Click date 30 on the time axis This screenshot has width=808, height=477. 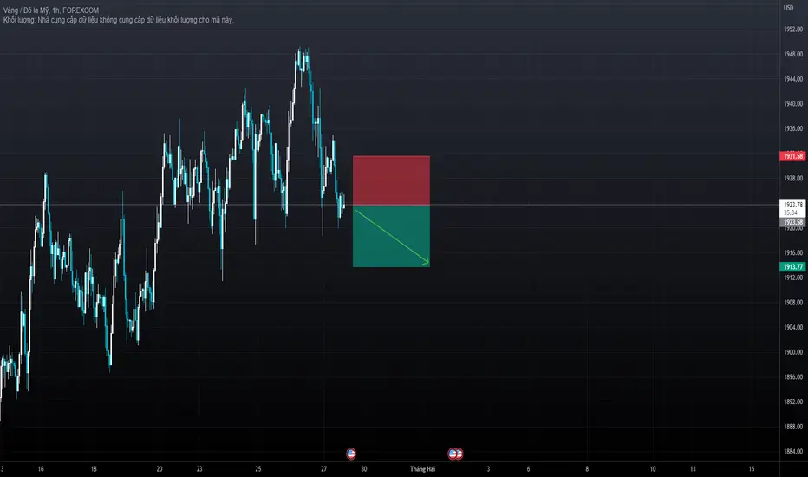(364, 468)
